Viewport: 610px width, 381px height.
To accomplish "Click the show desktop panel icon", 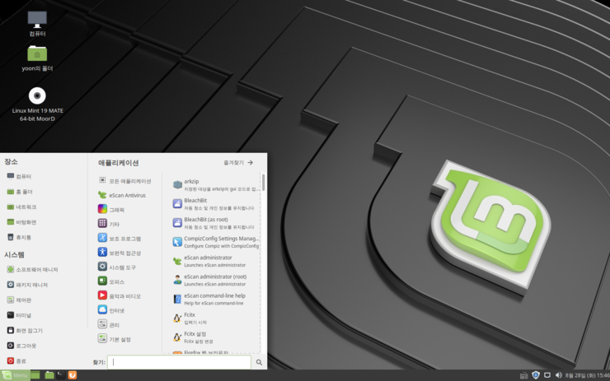I will click(35, 375).
